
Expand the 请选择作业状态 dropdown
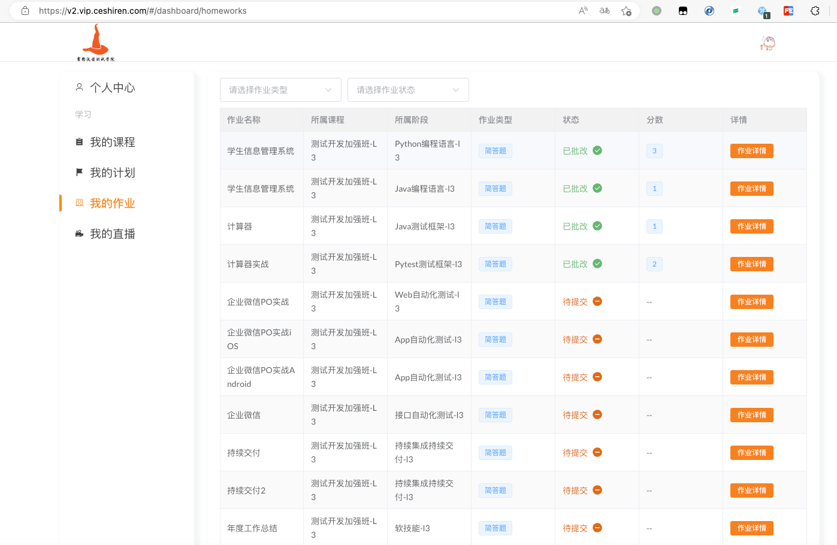[x=408, y=90]
